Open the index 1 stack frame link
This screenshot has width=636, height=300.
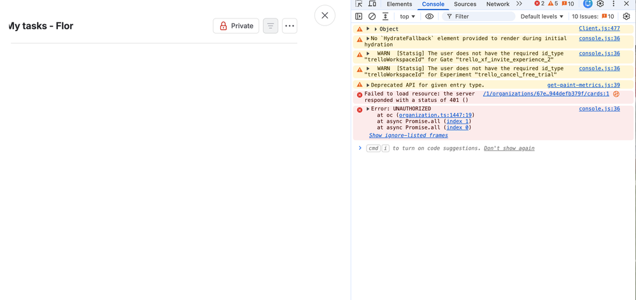click(x=458, y=121)
